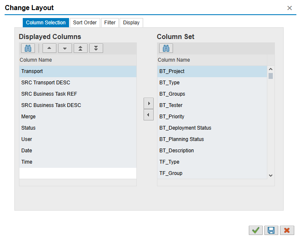Viewport: 301px width, 240px height.
Task: Click find icon in Column Set toolbar
Action: pyautogui.click(x=165, y=48)
